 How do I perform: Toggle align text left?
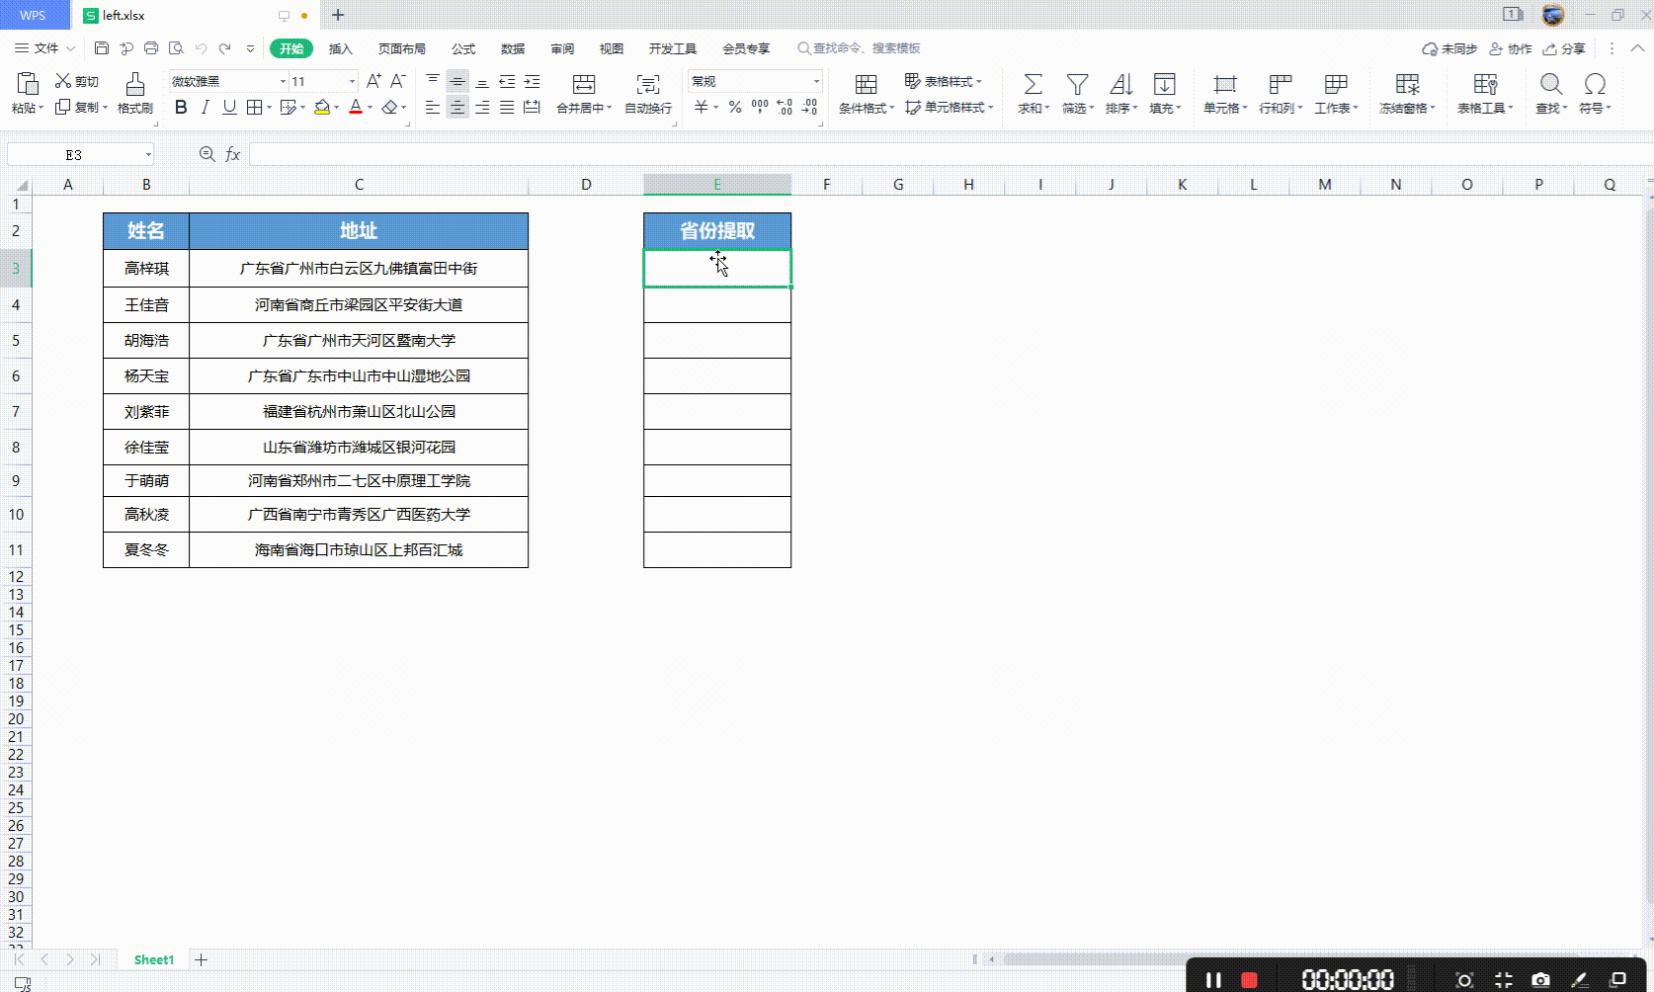click(433, 107)
